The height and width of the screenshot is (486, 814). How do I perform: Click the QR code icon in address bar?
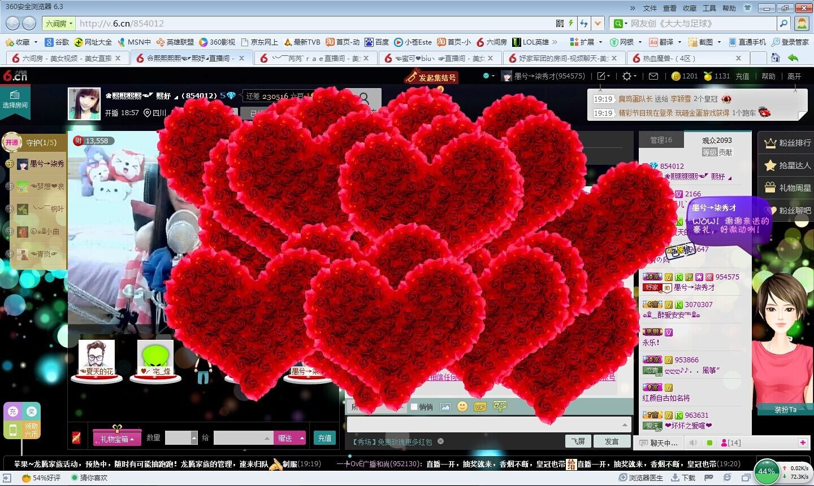[560, 23]
